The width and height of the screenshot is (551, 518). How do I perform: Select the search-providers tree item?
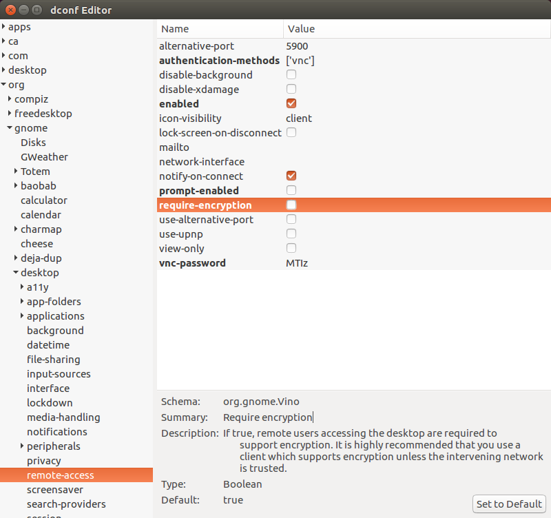(66, 504)
